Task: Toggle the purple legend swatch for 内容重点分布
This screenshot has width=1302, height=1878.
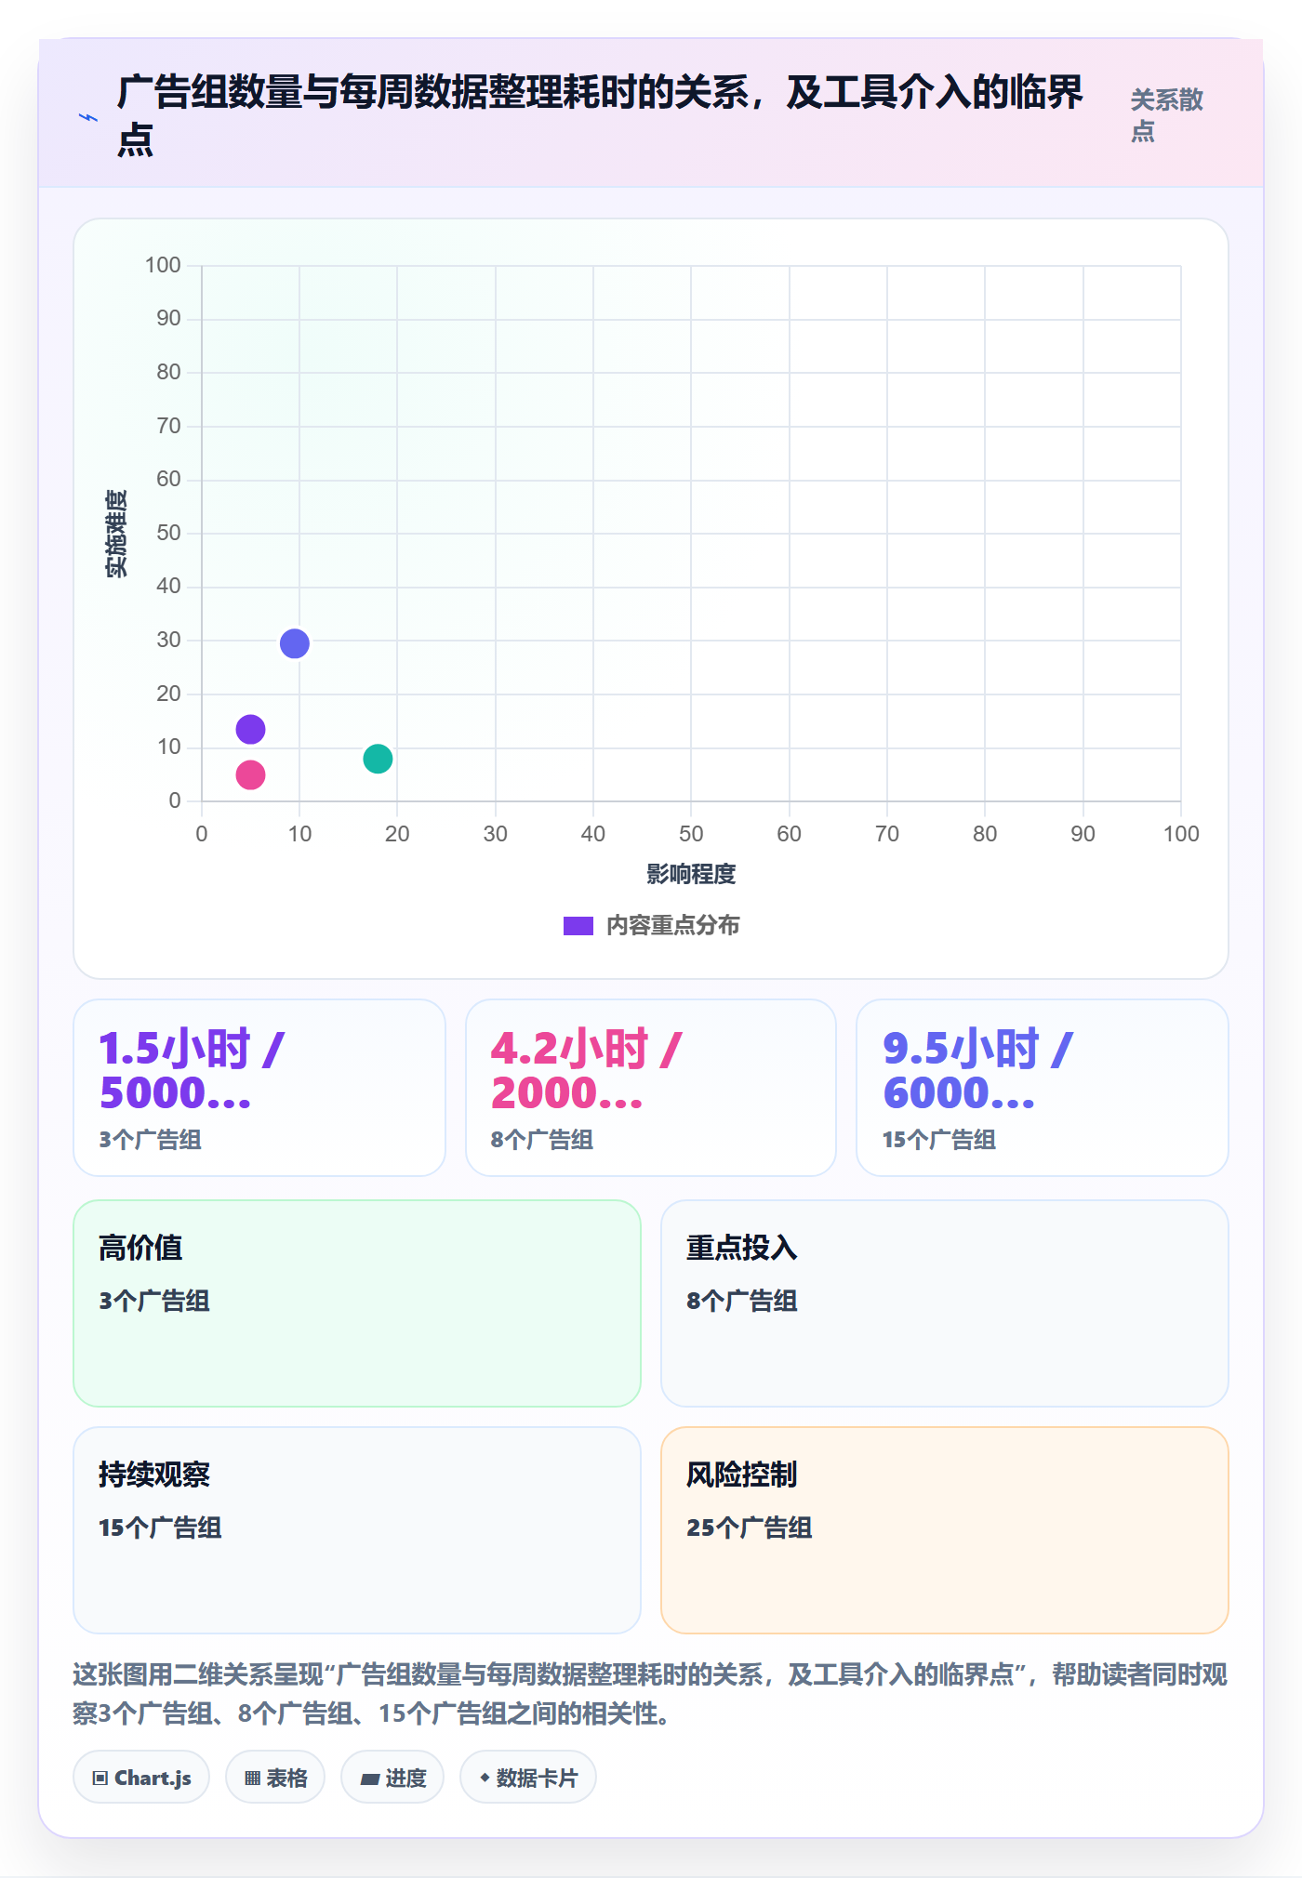Action: tap(578, 926)
